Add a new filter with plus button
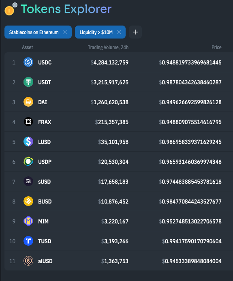 pyautogui.click(x=135, y=32)
